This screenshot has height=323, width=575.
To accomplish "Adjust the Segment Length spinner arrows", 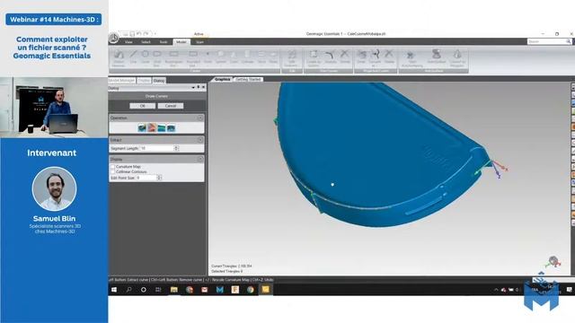I will 176,148.
